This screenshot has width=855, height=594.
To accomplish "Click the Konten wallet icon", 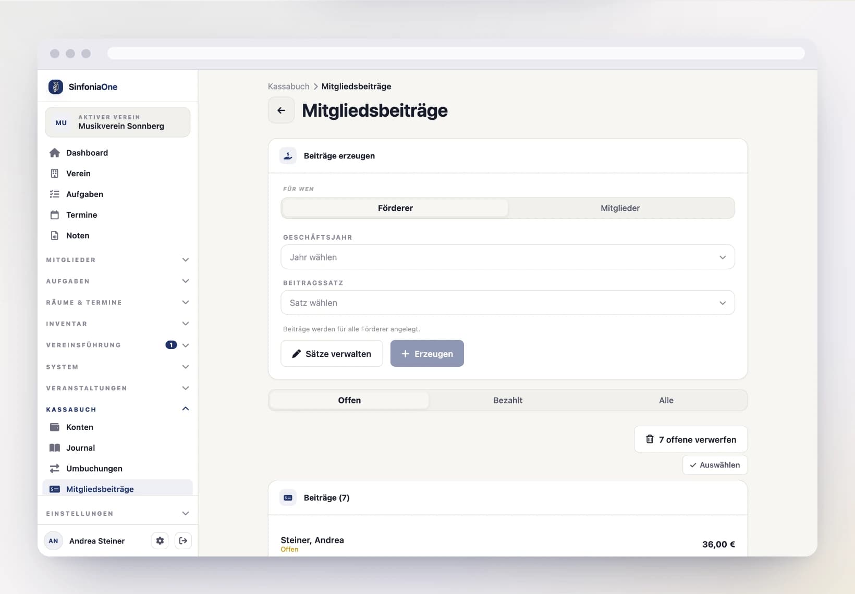I will coord(55,427).
